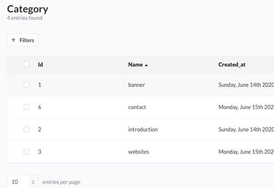The height and width of the screenshot is (188, 274).
Task: Click the Filters icon
Action: point(14,40)
